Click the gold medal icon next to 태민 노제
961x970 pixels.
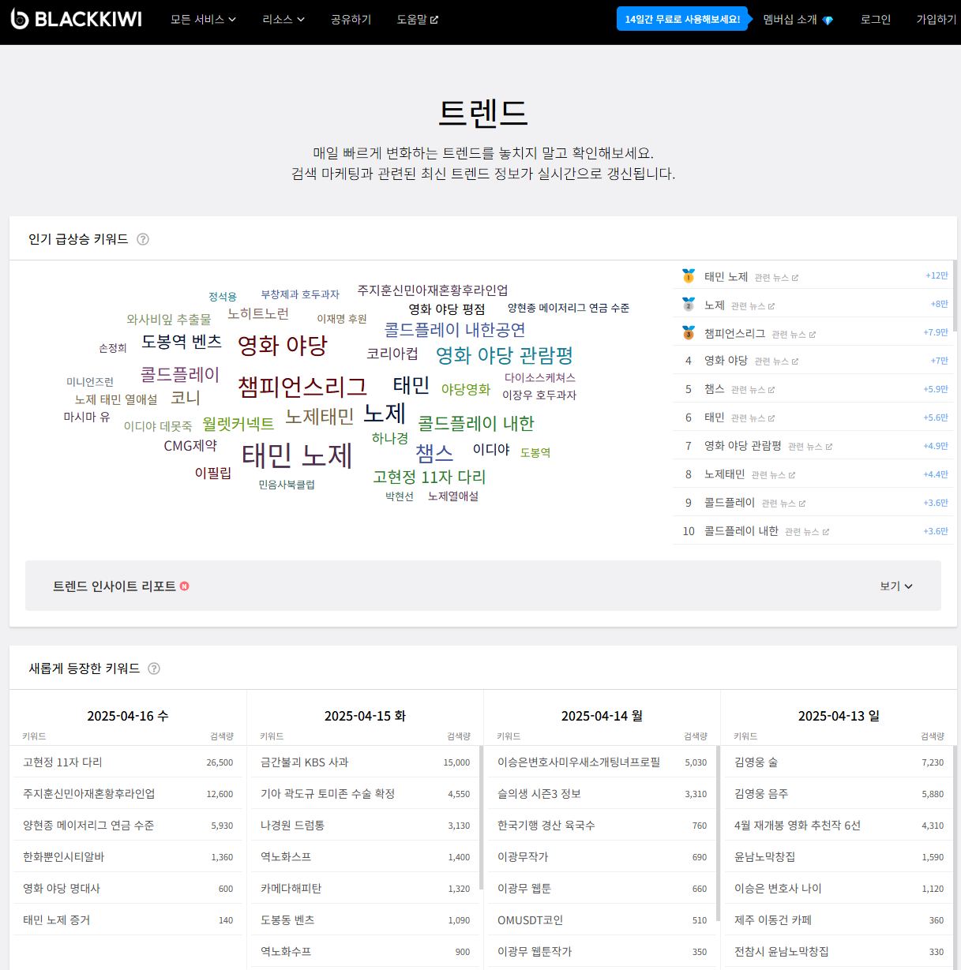(x=687, y=275)
